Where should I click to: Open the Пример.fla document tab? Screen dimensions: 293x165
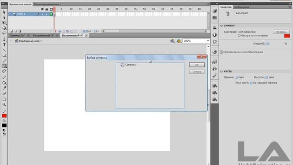(x=17, y=35)
